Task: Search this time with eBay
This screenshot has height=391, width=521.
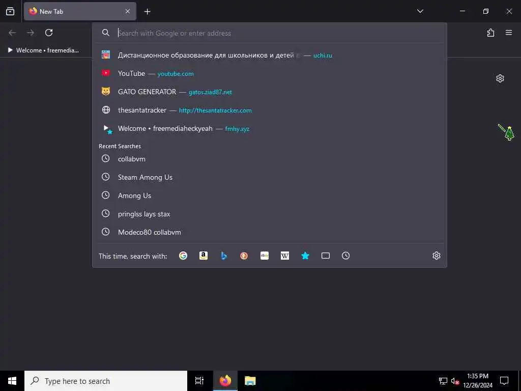Action: [x=265, y=256]
